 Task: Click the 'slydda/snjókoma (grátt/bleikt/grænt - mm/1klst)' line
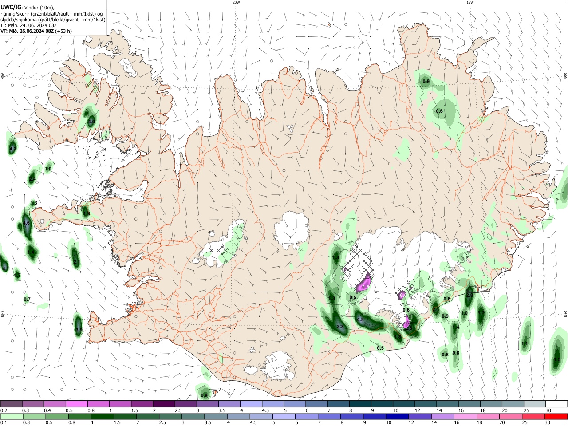pyautogui.click(x=53, y=20)
